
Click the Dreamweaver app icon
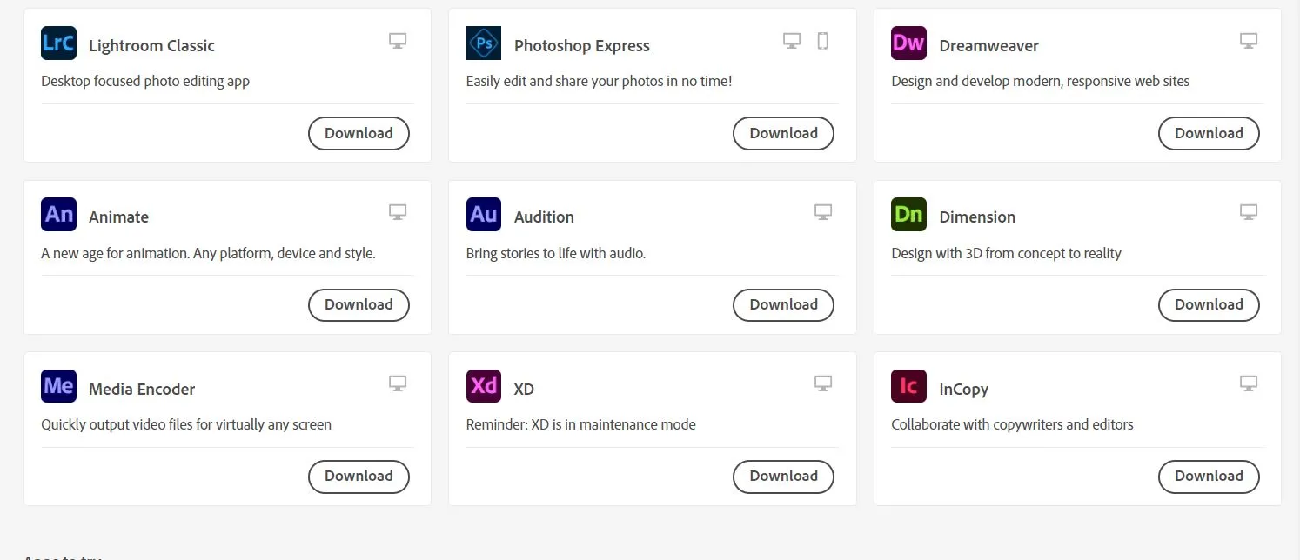pos(908,43)
